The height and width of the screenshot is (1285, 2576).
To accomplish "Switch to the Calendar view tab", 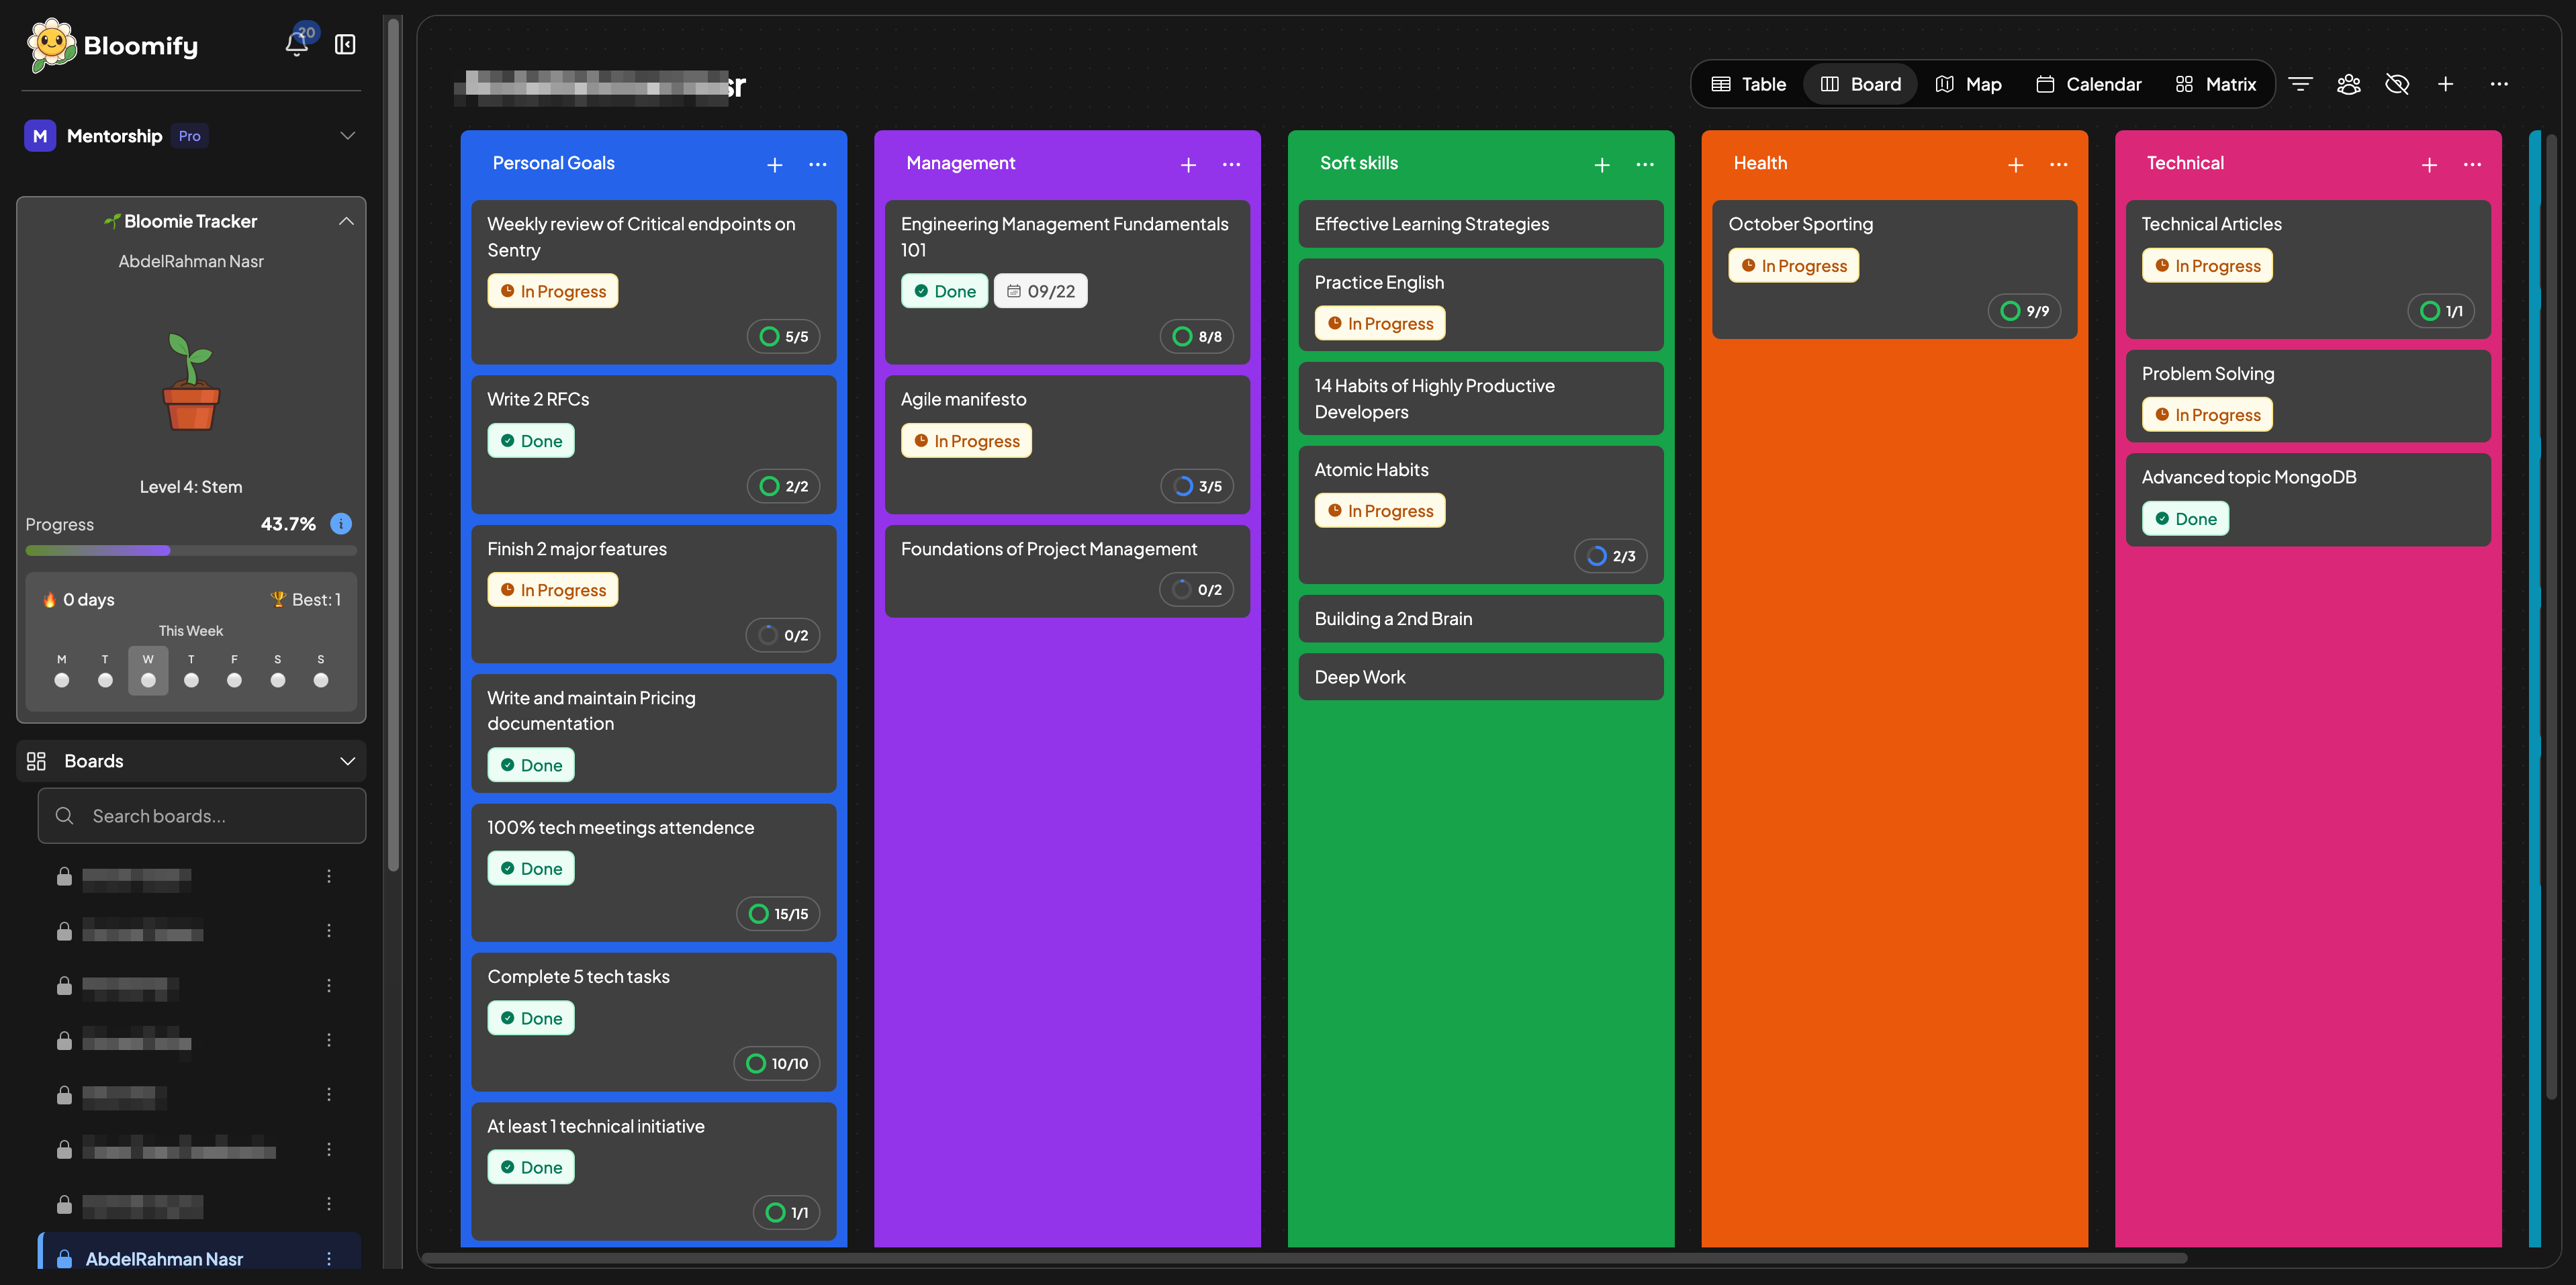I will point(2088,84).
